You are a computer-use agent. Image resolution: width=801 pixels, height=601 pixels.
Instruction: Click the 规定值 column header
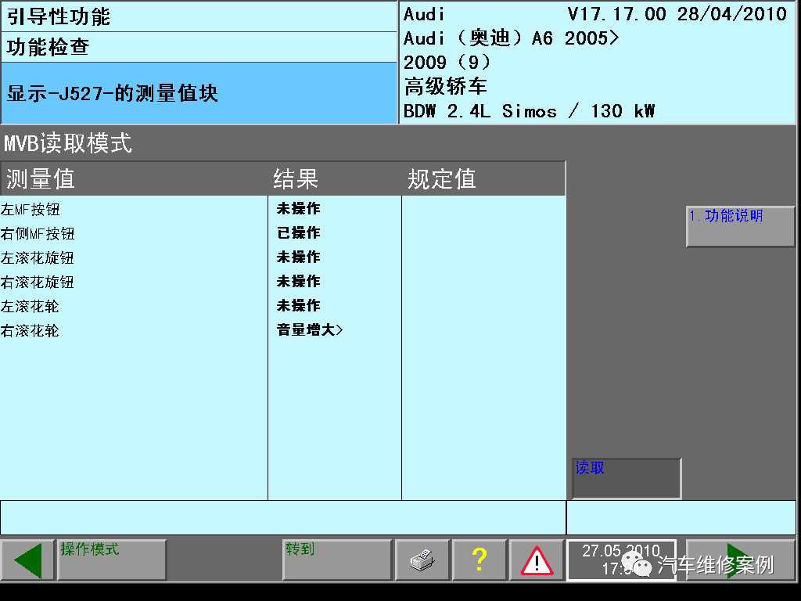tap(442, 179)
